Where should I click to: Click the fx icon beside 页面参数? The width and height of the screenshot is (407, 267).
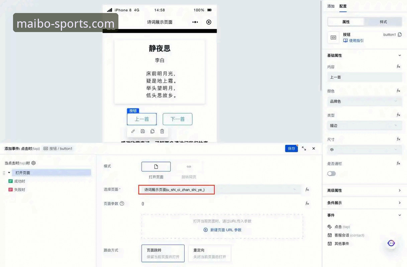(307, 203)
